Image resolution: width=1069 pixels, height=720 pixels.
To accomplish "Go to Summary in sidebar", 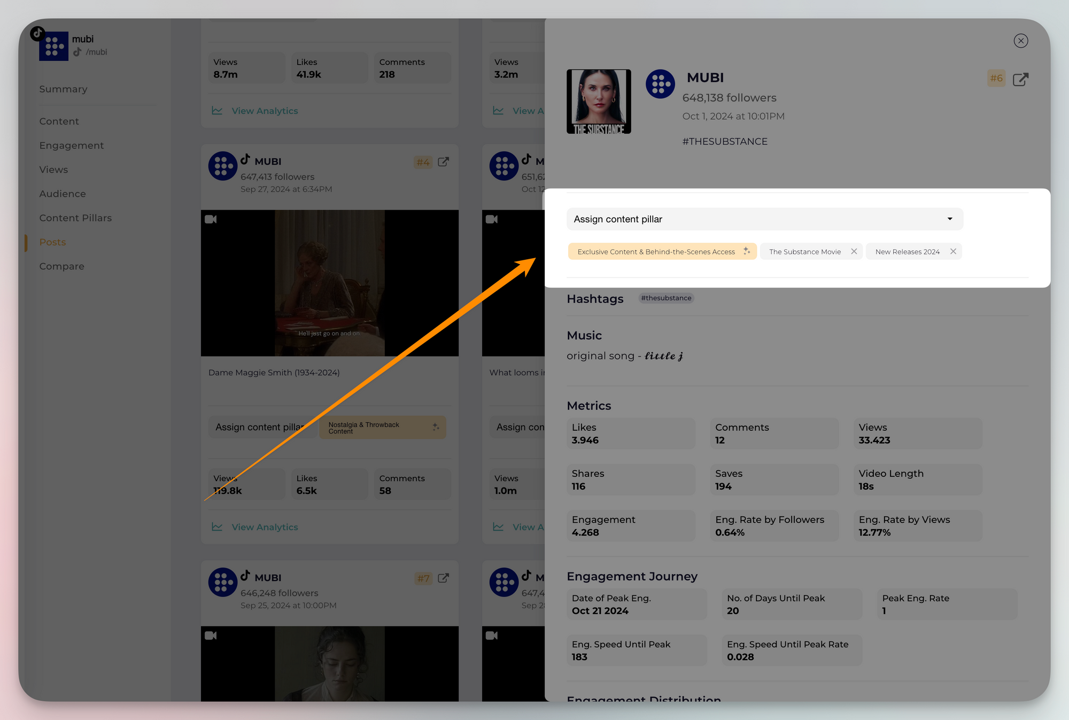I will (63, 89).
